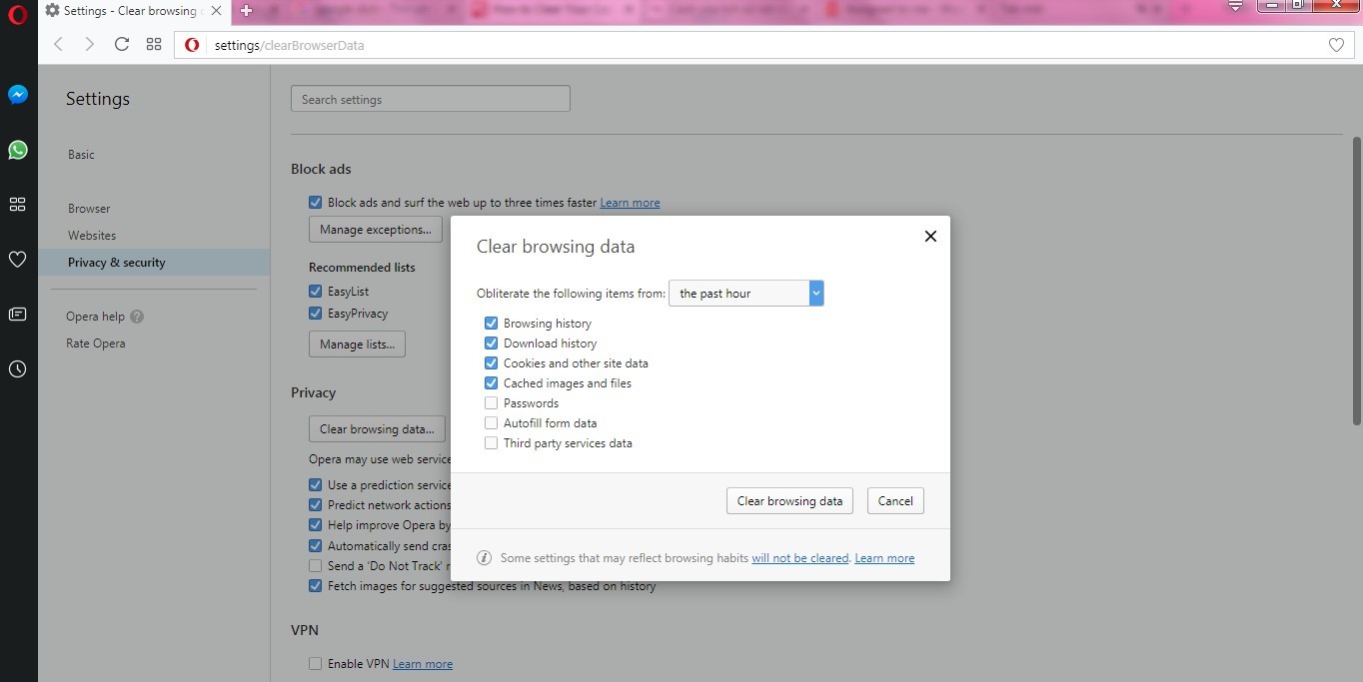Toggle Use a prediction service checkbox
Screen dimensions: 1363x682
pyautogui.click(x=316, y=485)
